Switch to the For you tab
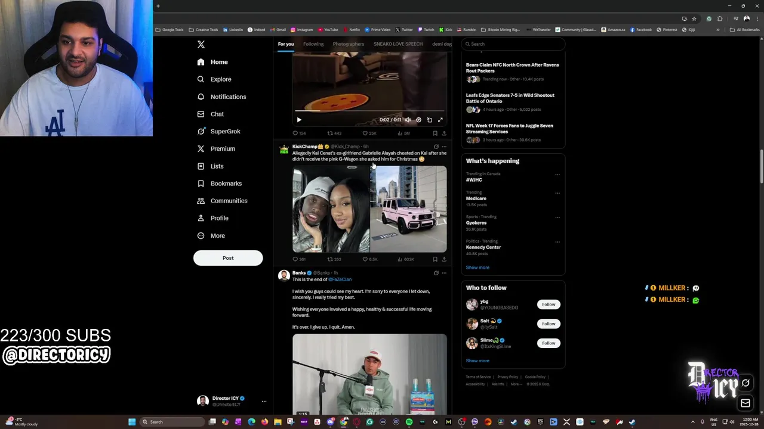The width and height of the screenshot is (764, 429). [x=286, y=44]
